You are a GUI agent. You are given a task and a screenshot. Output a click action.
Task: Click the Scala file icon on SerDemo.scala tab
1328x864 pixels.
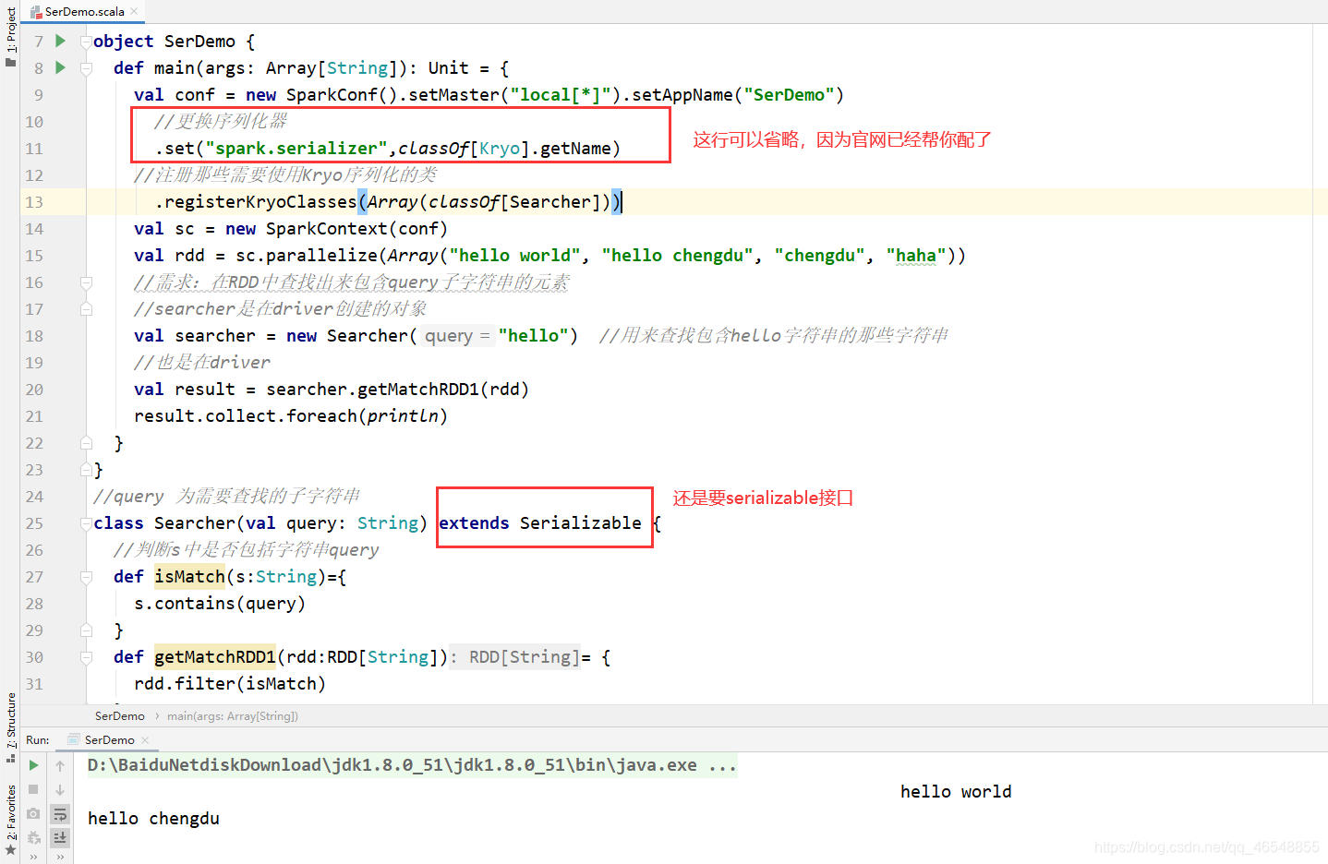click(36, 12)
